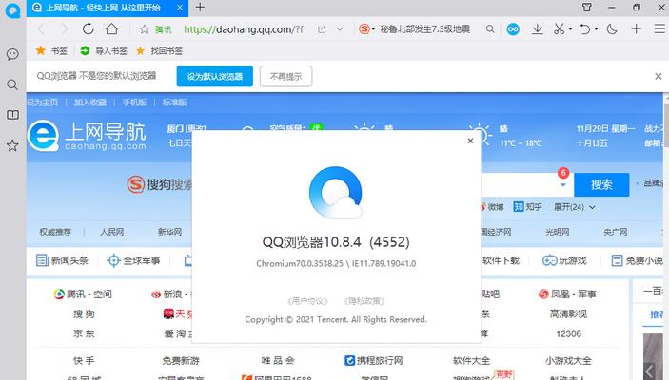Screen dimensions: 669x380
Task: Open the 书签 bookmarks bar item
Action: [51, 51]
